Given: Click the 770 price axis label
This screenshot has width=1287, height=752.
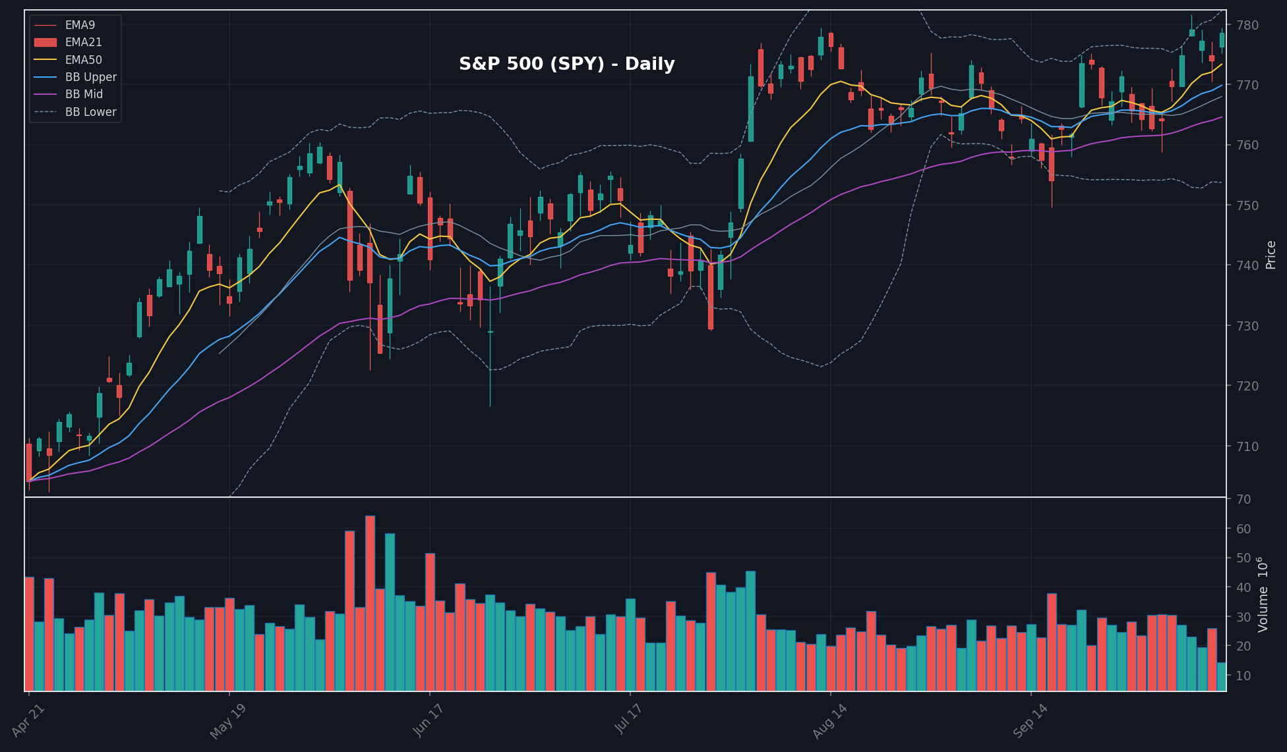Looking at the screenshot, I should coord(1247,85).
